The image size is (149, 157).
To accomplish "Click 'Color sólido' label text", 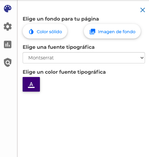I will pos(49,32).
